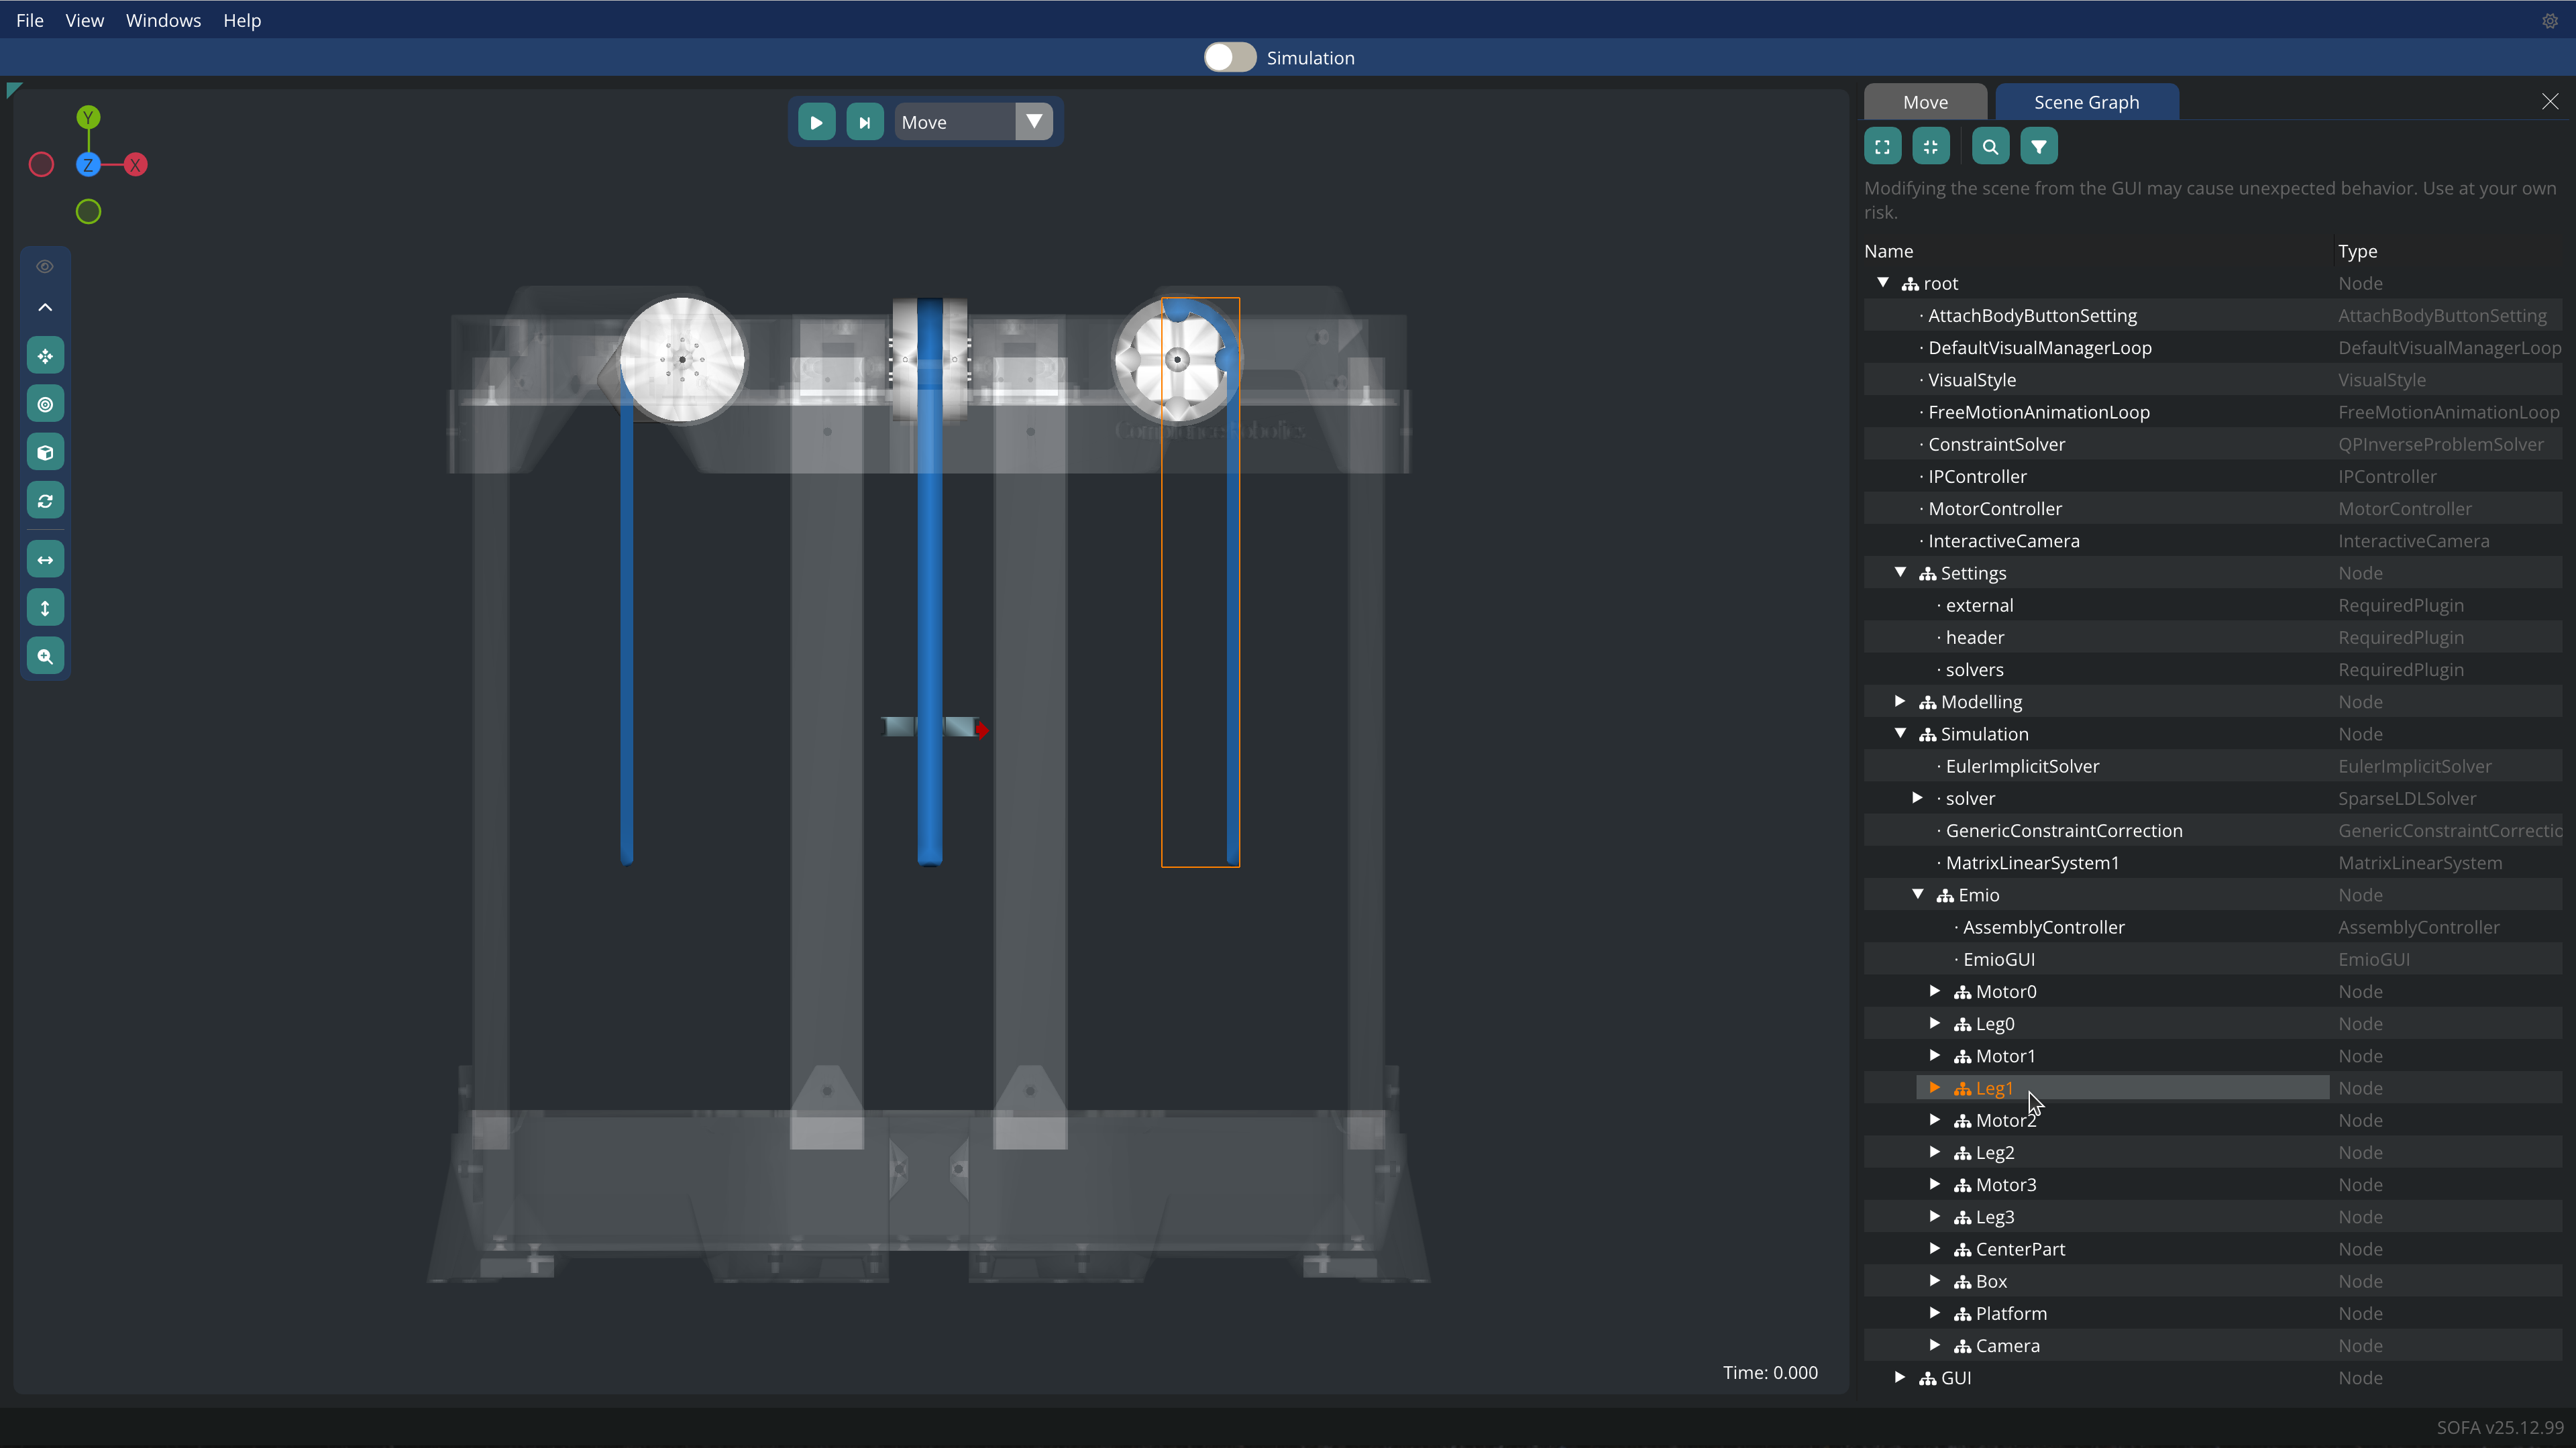
Task: Click the zoom-plus magnifier in left toolbar
Action: (45, 656)
